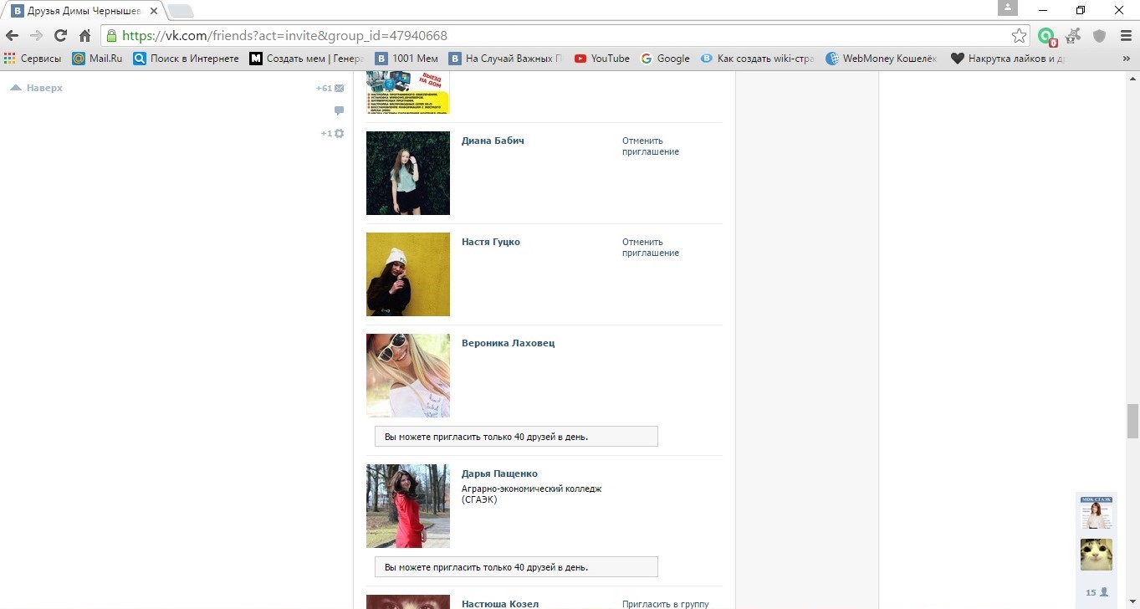Cancel invitation for Настя Гуцко
Viewport: 1140px width, 609px height.
point(651,248)
